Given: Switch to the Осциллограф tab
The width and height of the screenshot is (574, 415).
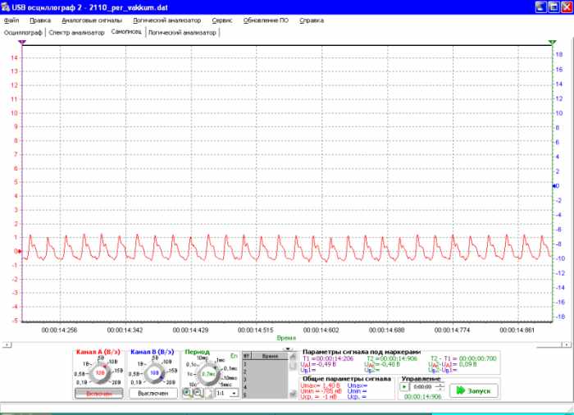Looking at the screenshot, I should pos(23,33).
